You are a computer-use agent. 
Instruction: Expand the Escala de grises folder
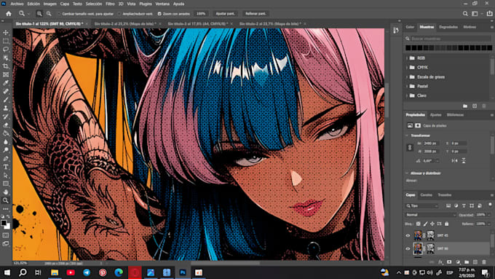point(407,76)
